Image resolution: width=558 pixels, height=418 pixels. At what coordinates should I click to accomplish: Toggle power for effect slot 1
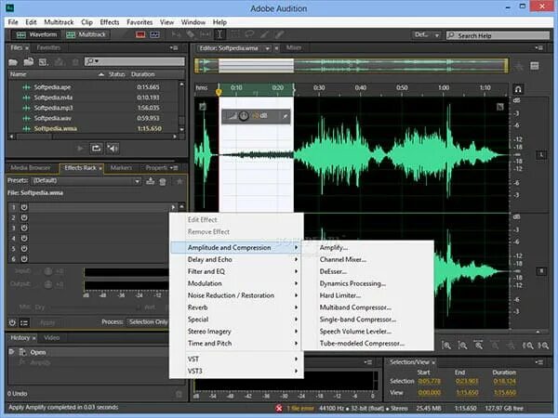click(24, 207)
